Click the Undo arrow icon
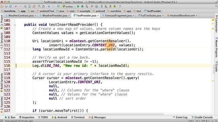The height and width of the screenshot is (122, 218). [16, 6]
